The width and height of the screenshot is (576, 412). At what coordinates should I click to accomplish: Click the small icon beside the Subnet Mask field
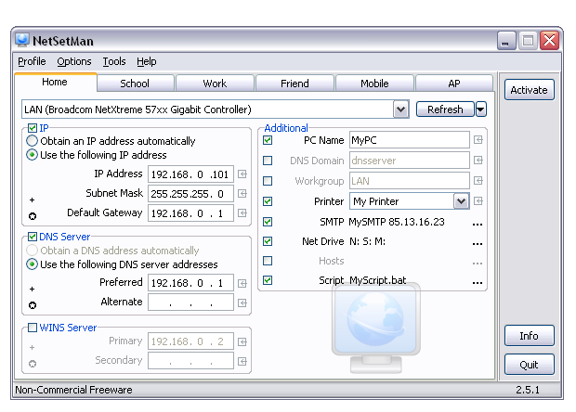point(242,193)
